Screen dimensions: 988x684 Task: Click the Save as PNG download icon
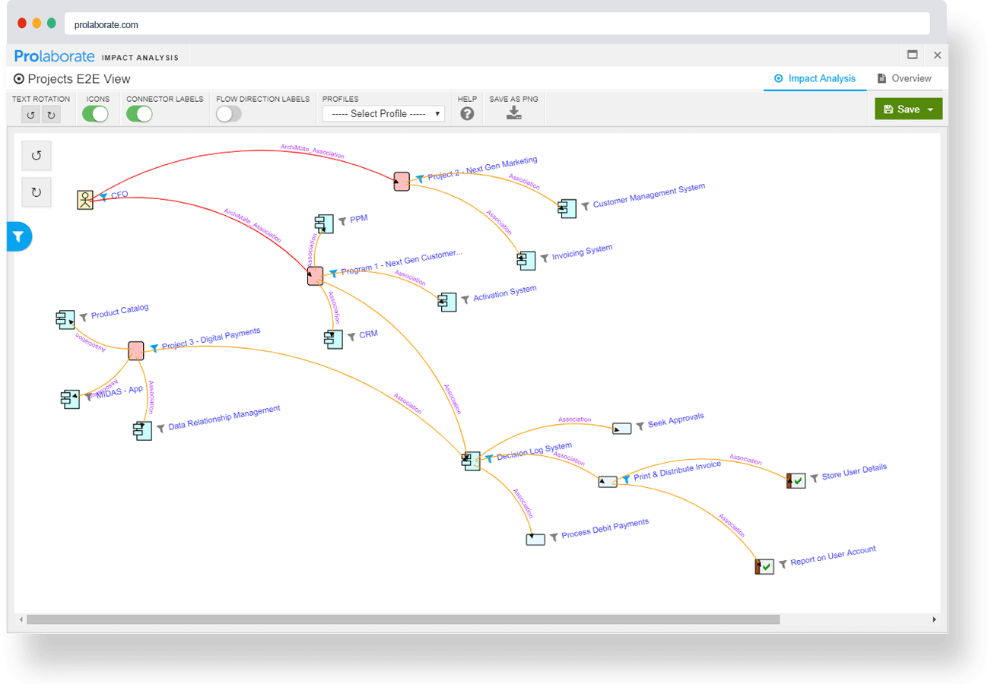point(513,113)
